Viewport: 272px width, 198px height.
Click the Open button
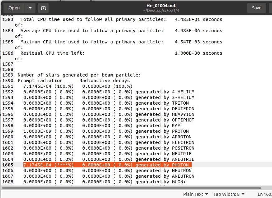(x=14, y=8)
